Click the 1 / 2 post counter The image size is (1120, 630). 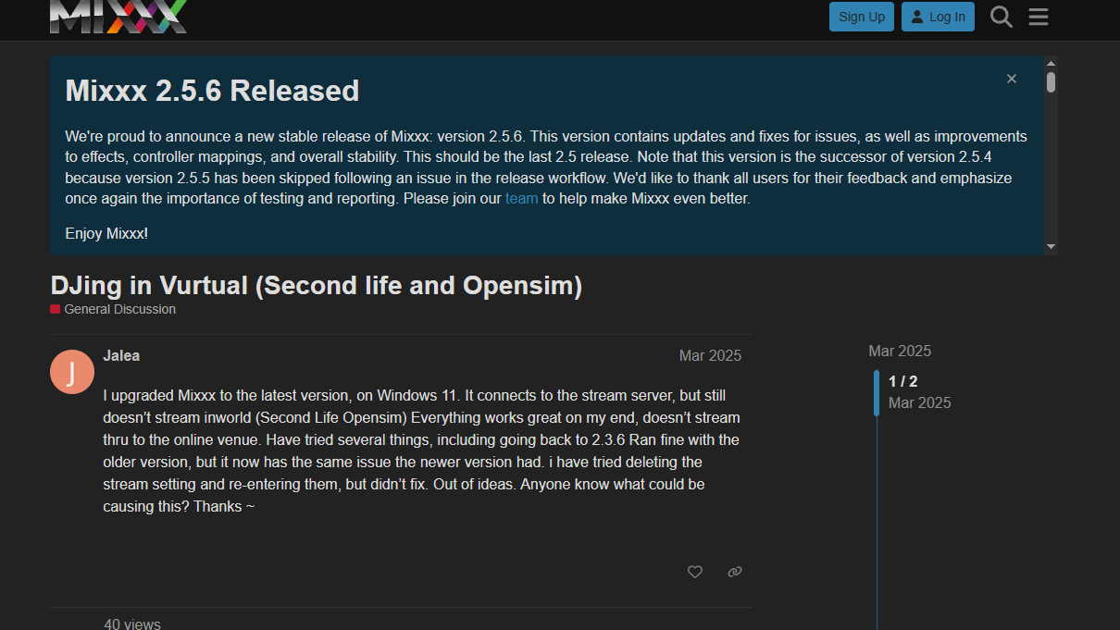pyautogui.click(x=902, y=381)
